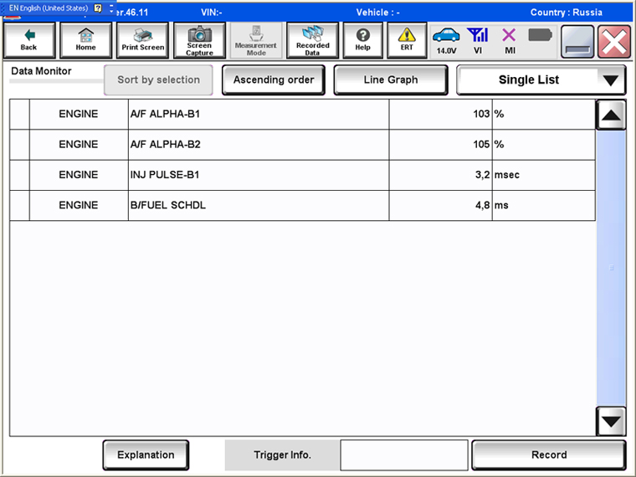The image size is (636, 477).
Task: Open the Explanation button
Action: coord(146,455)
